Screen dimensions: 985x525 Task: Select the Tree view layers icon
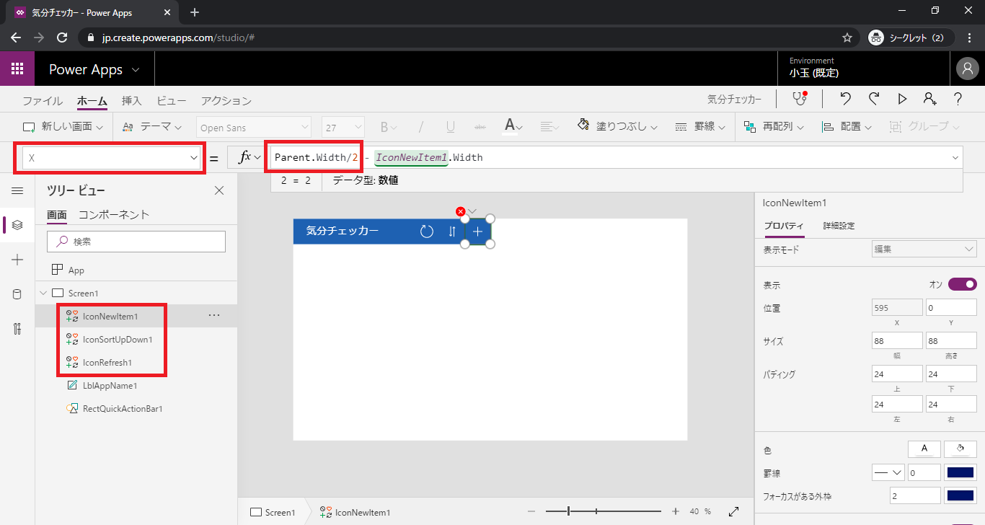pos(17,225)
